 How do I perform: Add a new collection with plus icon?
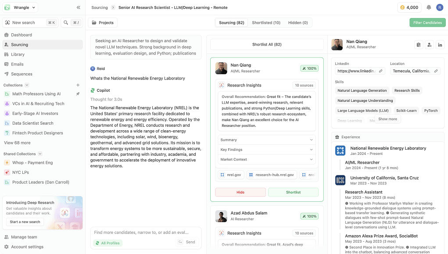[78, 85]
